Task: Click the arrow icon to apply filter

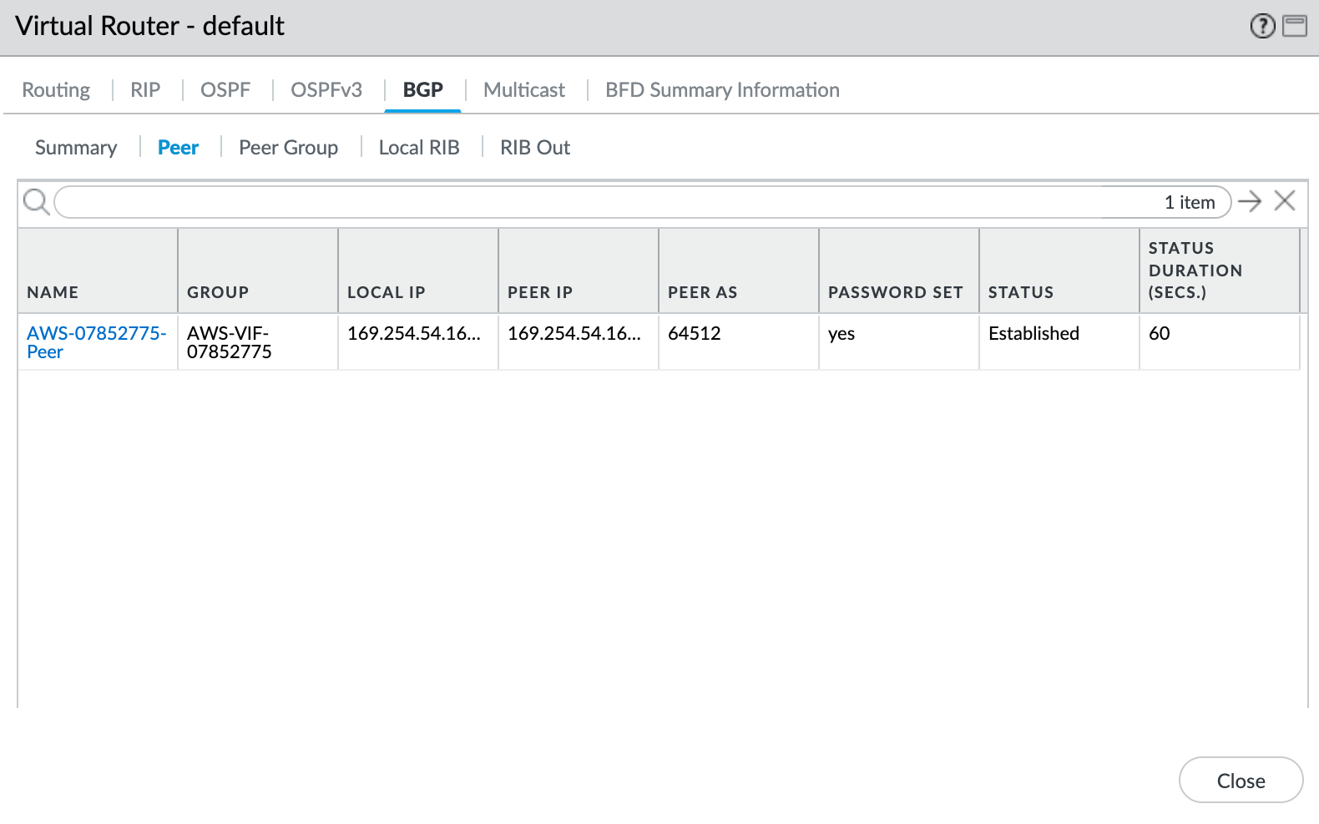Action: click(1250, 201)
